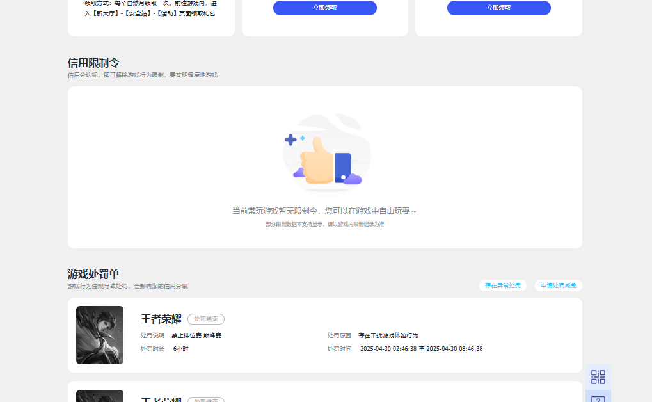
Task: Open the 存在异常处罚 link
Action: [503, 285]
